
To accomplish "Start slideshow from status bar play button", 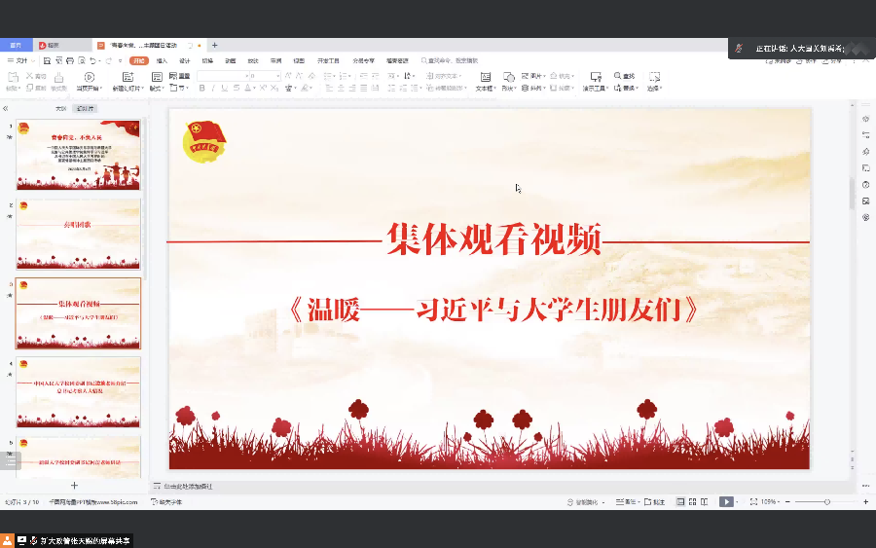I will [x=726, y=501].
